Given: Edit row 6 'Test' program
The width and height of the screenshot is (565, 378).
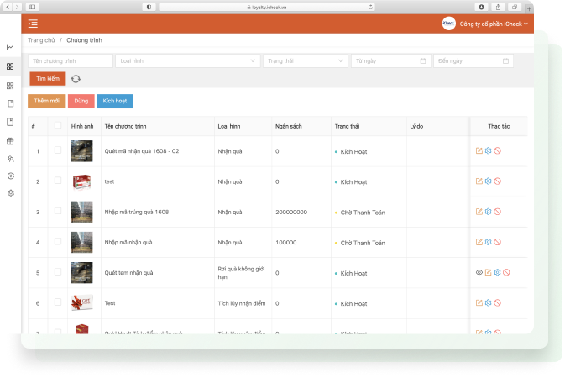Looking at the screenshot, I should click(x=479, y=303).
